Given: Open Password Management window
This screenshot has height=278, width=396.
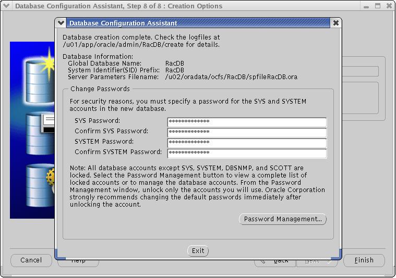Looking at the screenshot, I should tap(283, 219).
